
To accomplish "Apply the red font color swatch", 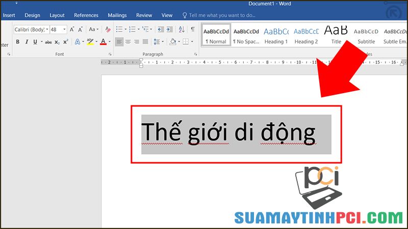I will tap(103, 42).
